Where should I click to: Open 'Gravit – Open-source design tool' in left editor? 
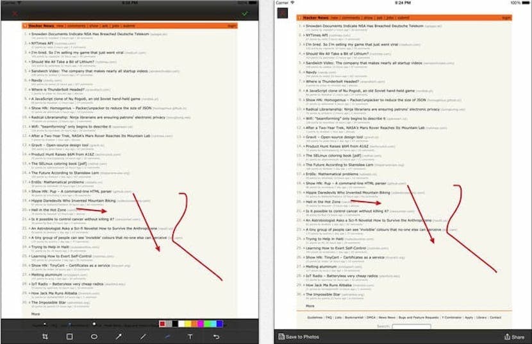click(x=60, y=145)
